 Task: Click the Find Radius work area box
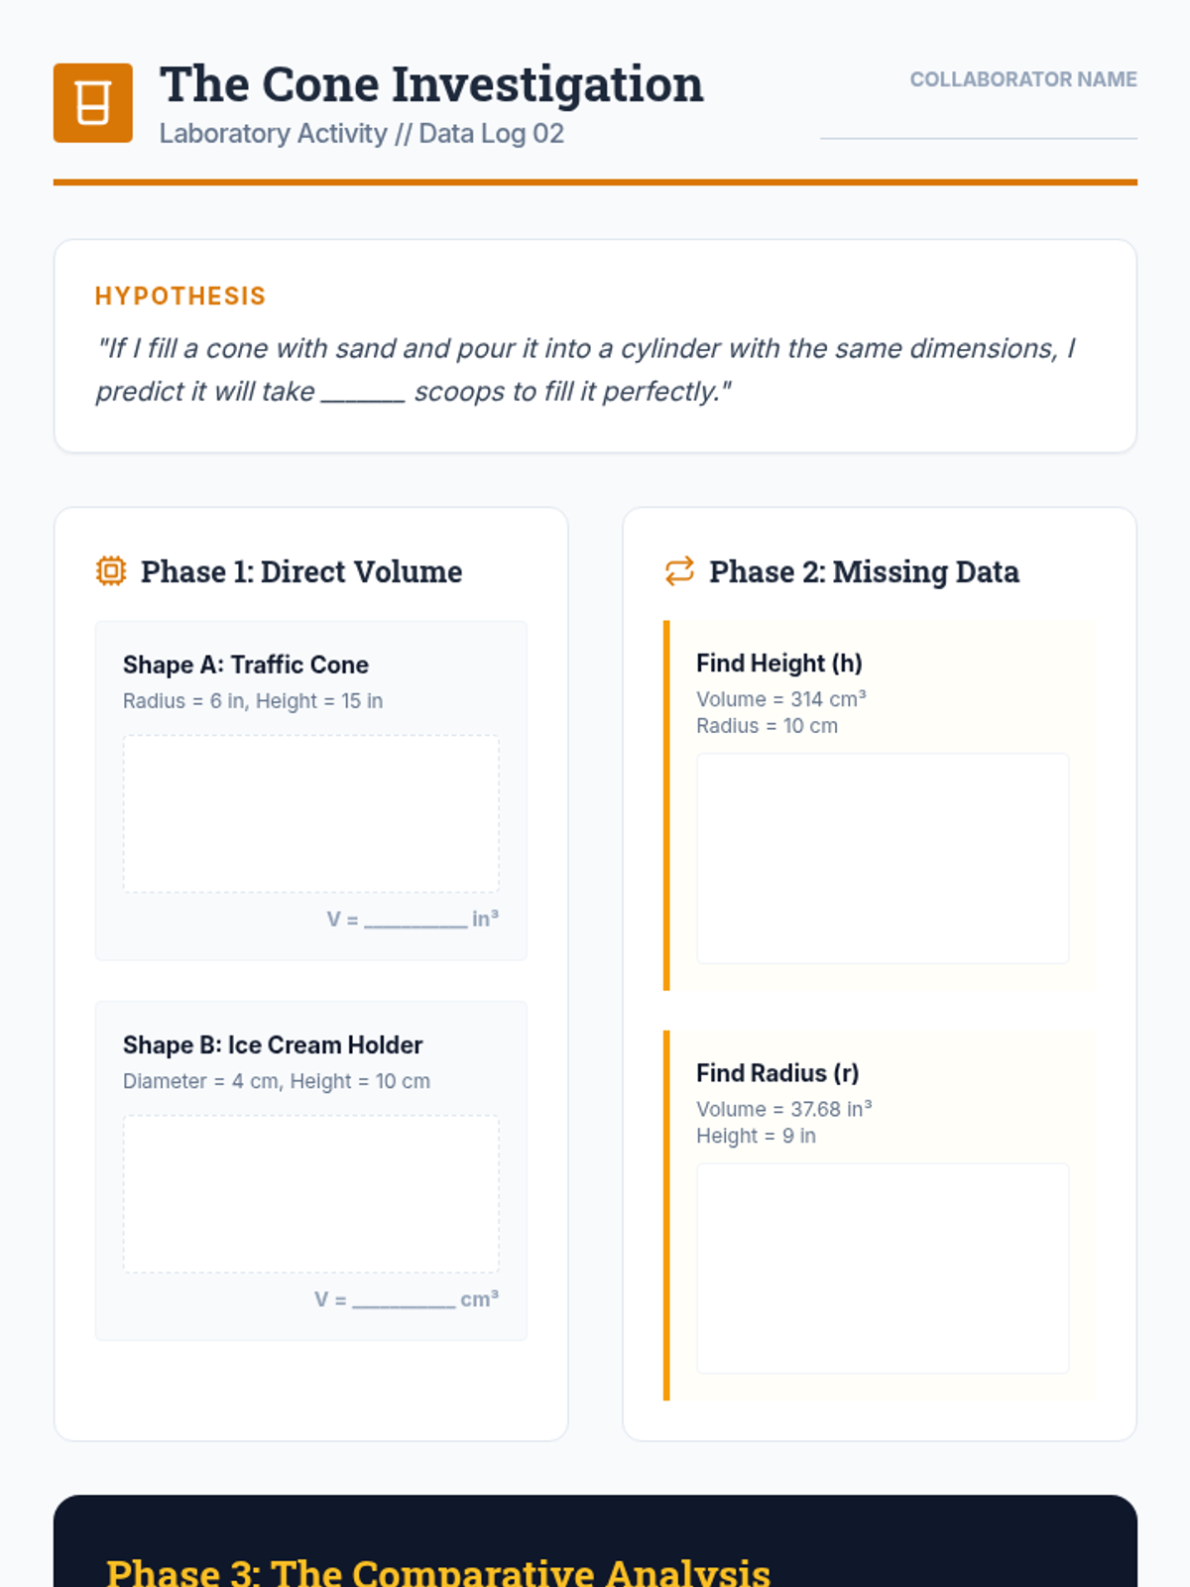[x=883, y=1268]
